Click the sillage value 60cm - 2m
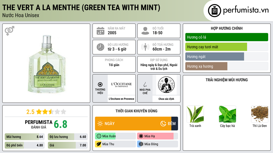The height and width of the screenshot is (153, 273). 162,49
